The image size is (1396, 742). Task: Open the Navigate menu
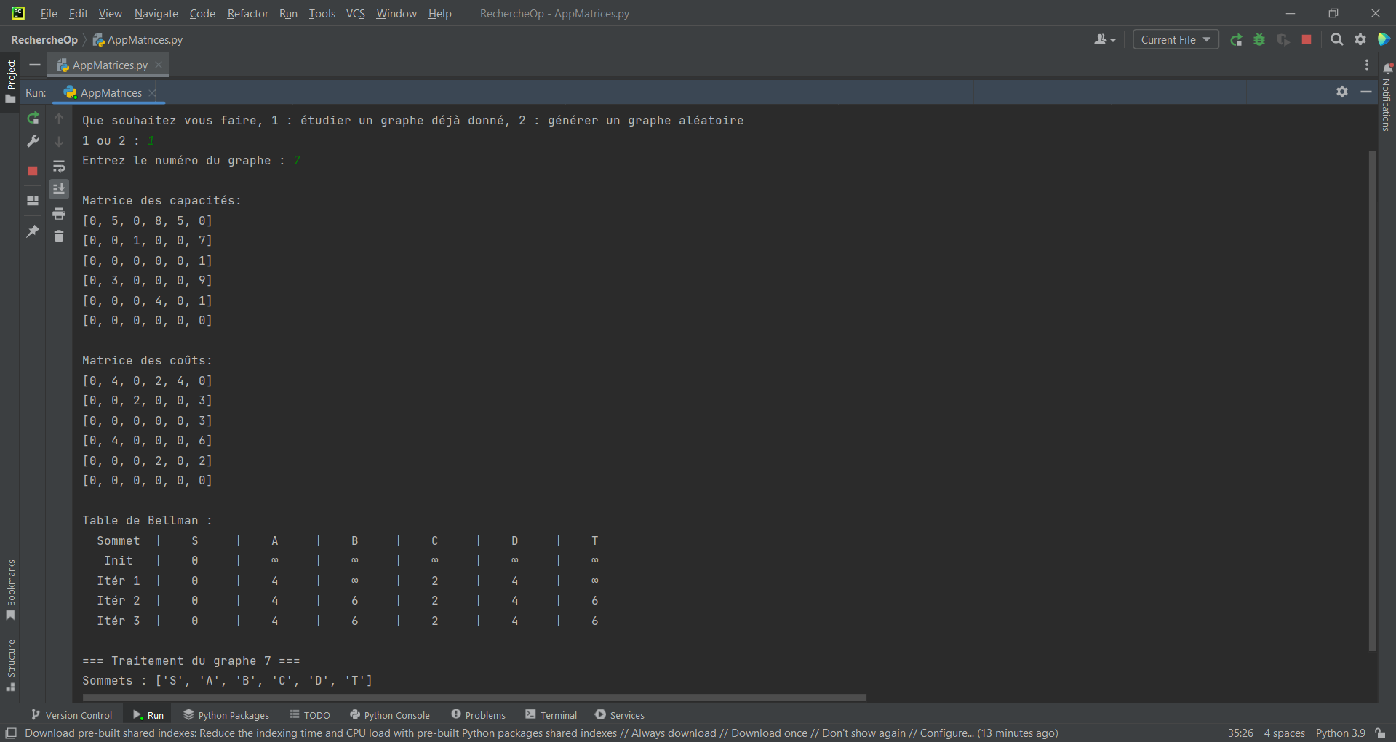pos(156,14)
